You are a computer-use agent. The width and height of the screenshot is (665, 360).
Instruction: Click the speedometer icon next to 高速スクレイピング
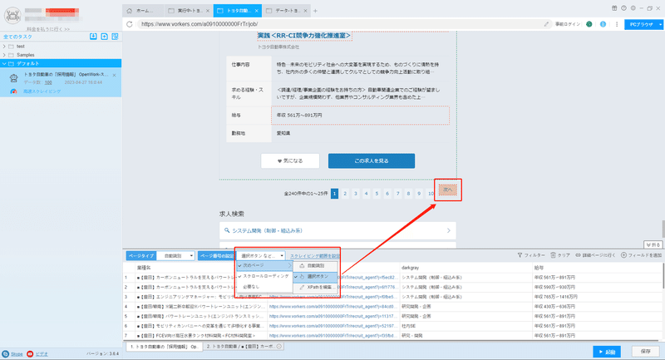(13, 91)
